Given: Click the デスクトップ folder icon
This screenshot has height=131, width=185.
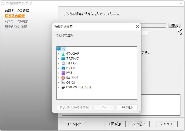Looking at the screenshot, I should click(x=63, y=58).
